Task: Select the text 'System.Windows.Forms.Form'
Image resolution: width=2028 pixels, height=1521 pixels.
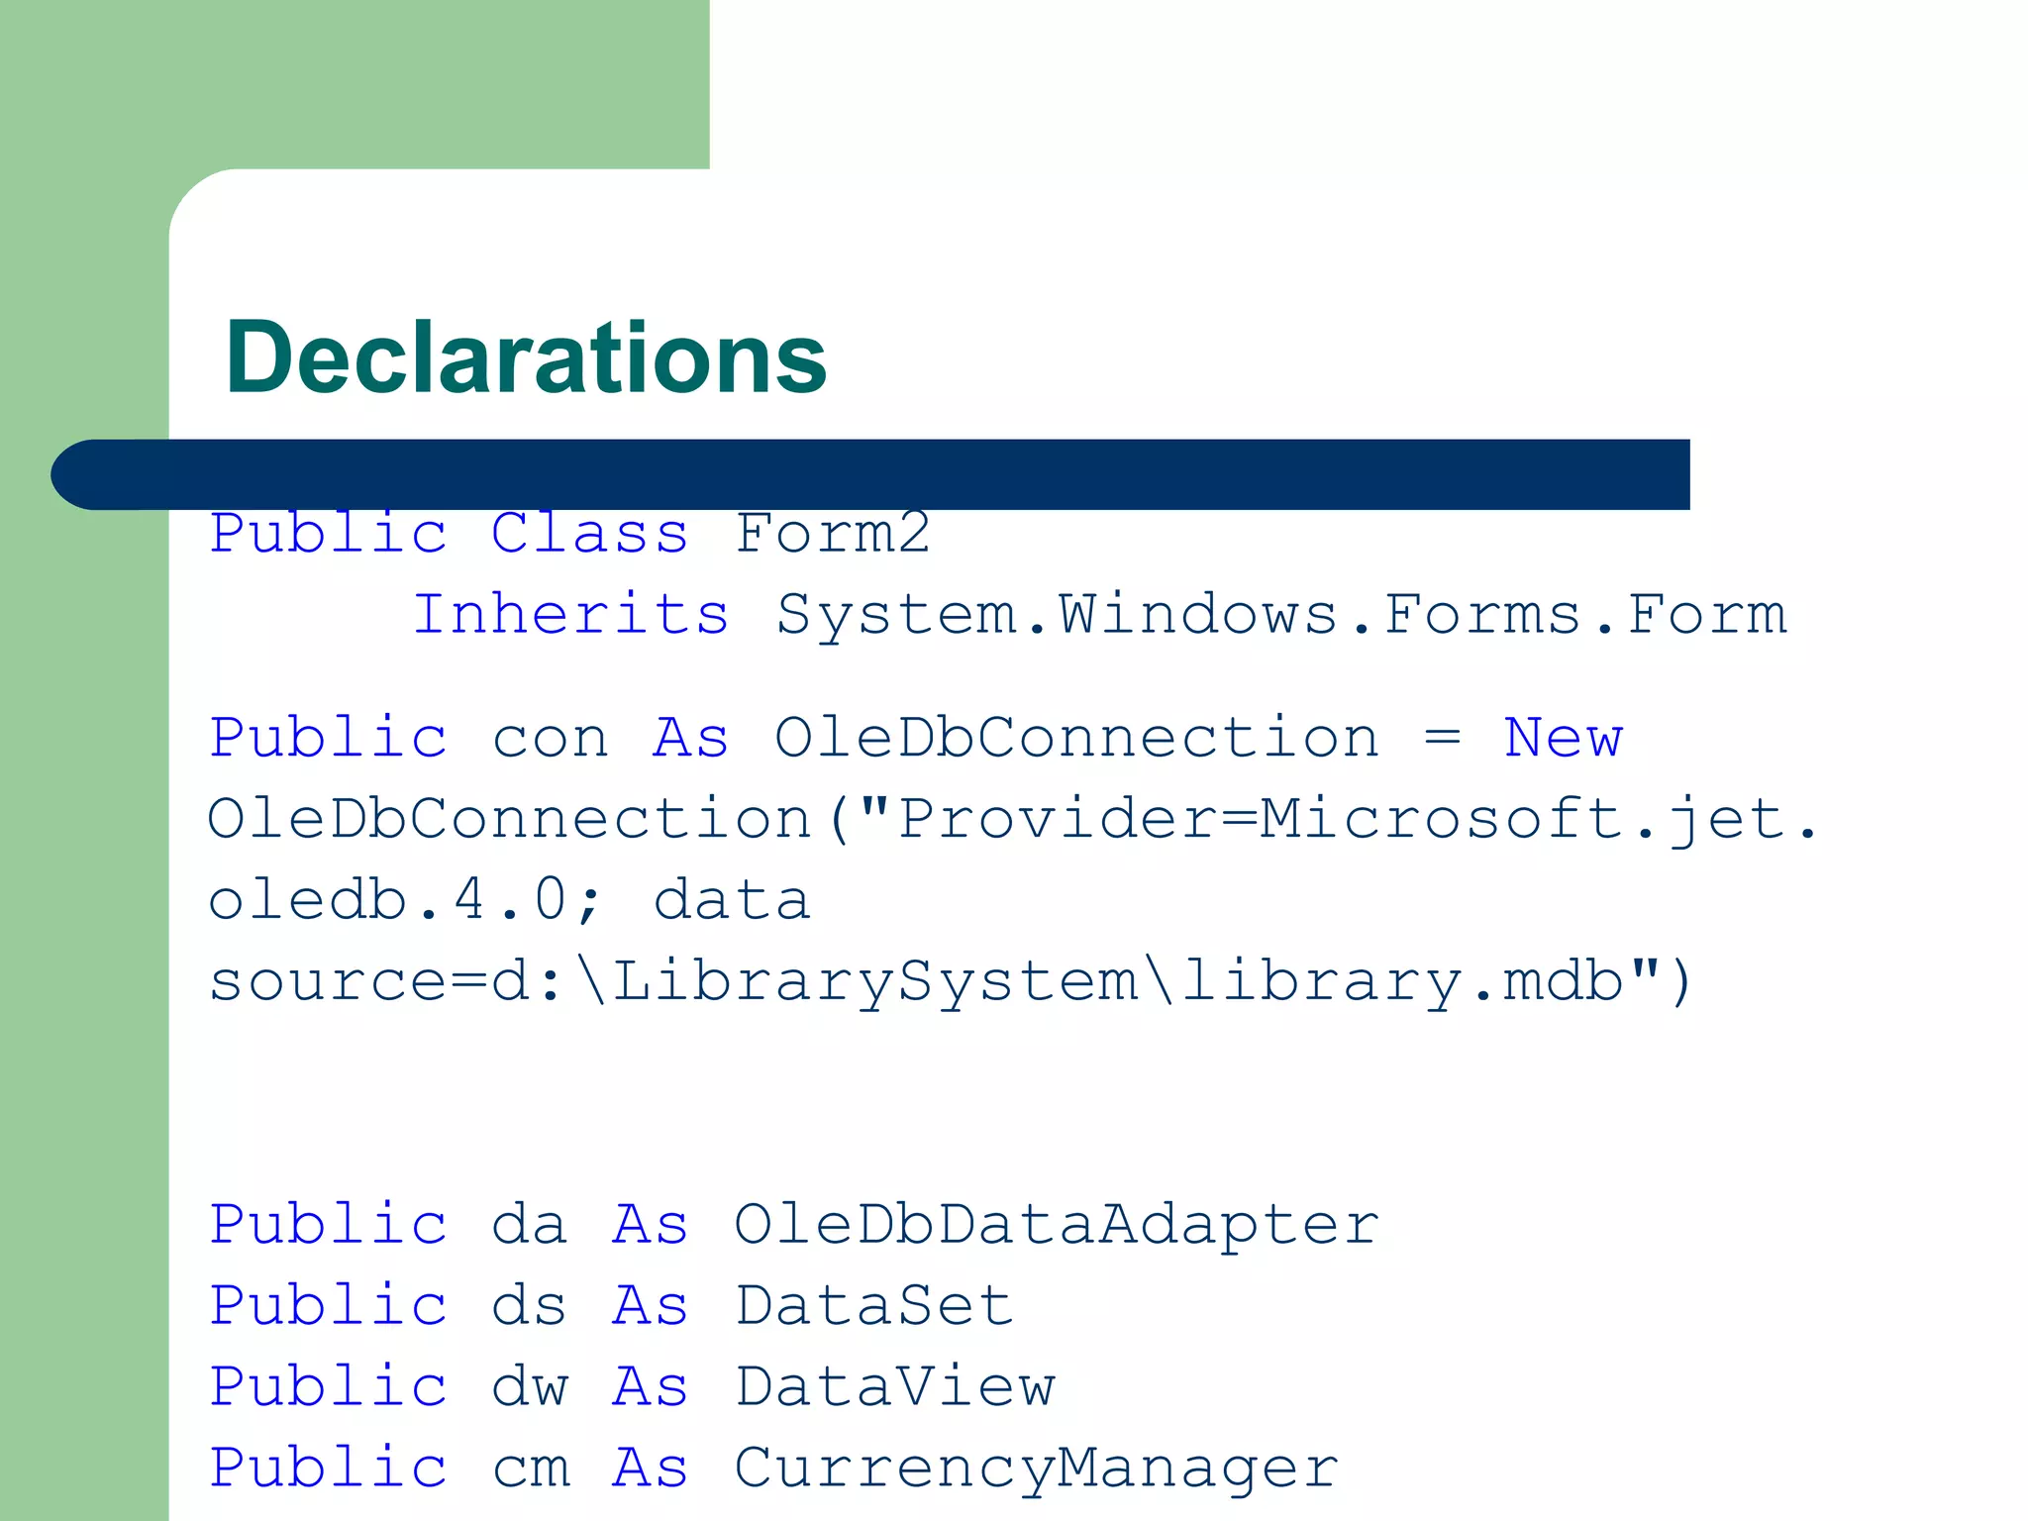Action: click(1281, 616)
